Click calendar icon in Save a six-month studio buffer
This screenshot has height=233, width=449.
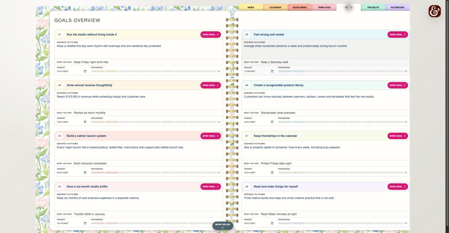pyautogui.click(x=85, y=223)
